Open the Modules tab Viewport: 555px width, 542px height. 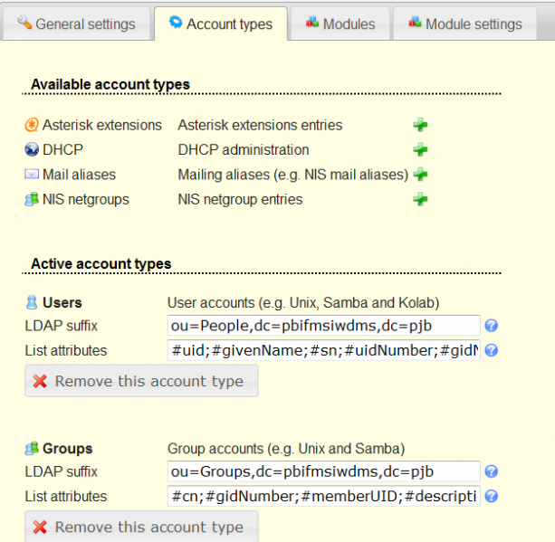pos(340,24)
